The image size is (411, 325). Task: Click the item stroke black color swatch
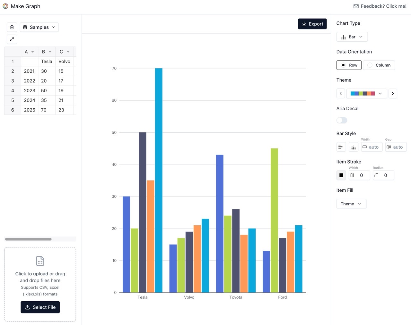pyautogui.click(x=341, y=175)
